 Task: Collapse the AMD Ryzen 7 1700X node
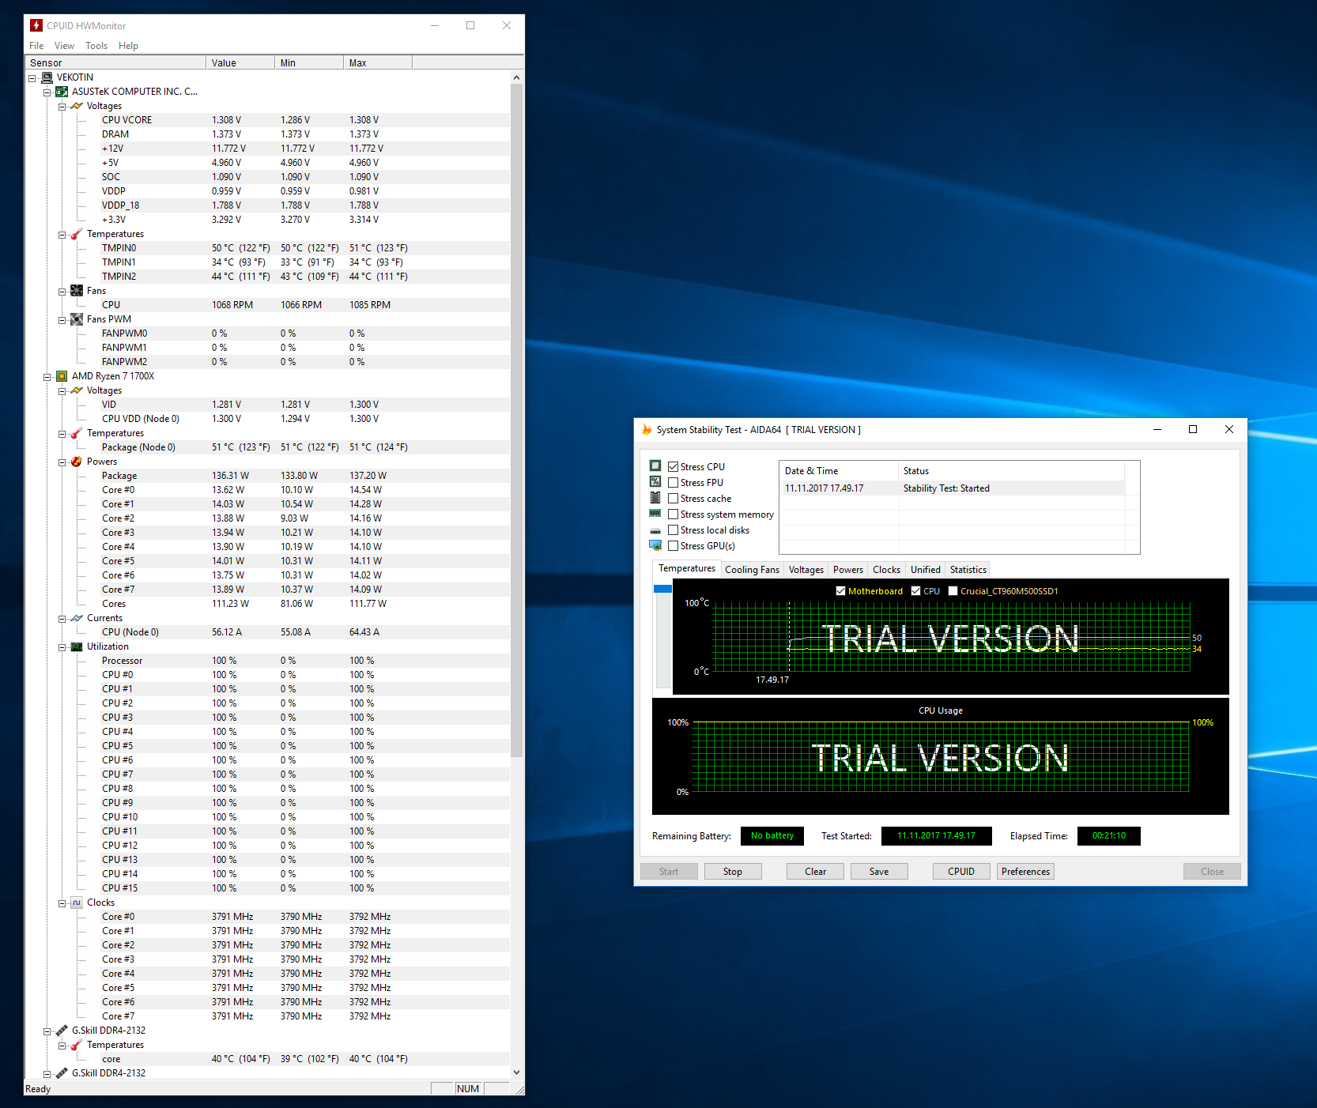pyautogui.click(x=47, y=377)
